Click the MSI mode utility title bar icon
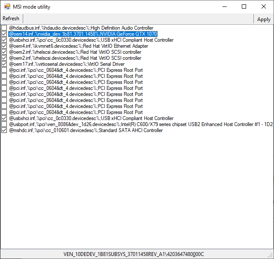The width and height of the screenshot is (274, 259). pyautogui.click(x=7, y=6)
